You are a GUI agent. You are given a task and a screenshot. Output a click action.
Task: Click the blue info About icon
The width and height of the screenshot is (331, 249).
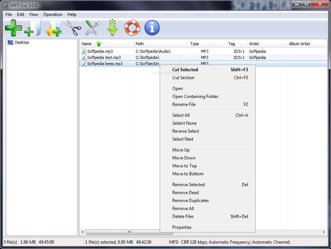click(x=152, y=28)
